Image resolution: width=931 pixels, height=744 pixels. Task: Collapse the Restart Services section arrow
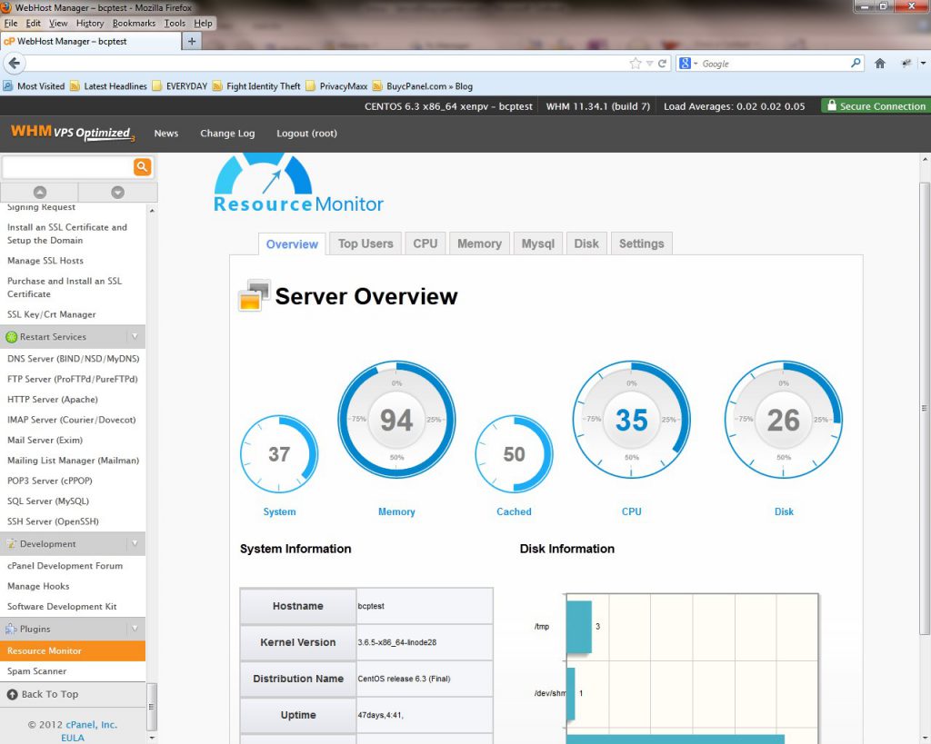click(x=135, y=336)
